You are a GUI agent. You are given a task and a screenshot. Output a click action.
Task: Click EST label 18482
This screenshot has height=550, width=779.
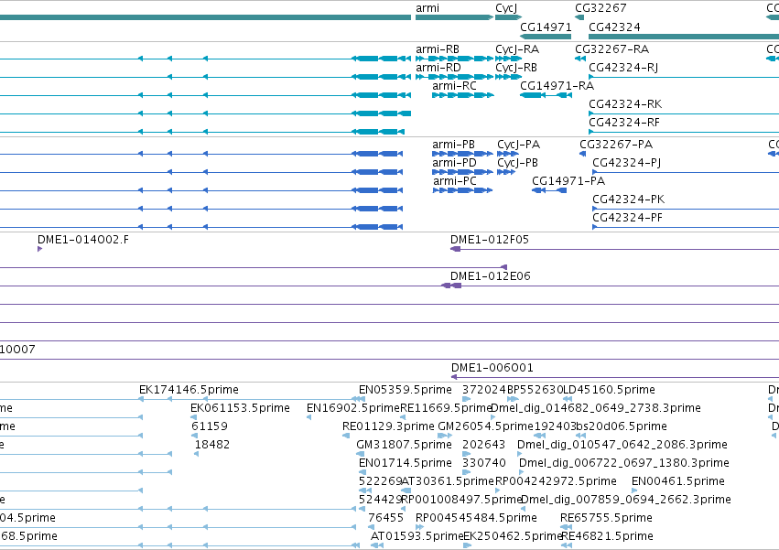point(212,445)
